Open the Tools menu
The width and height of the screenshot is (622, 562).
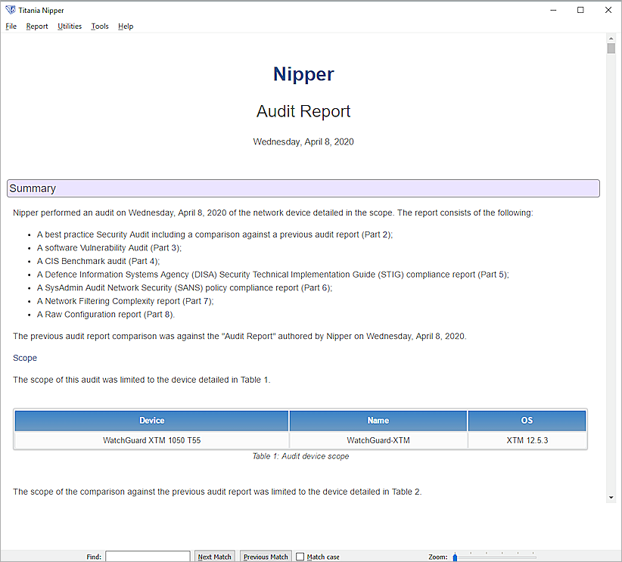tap(99, 26)
